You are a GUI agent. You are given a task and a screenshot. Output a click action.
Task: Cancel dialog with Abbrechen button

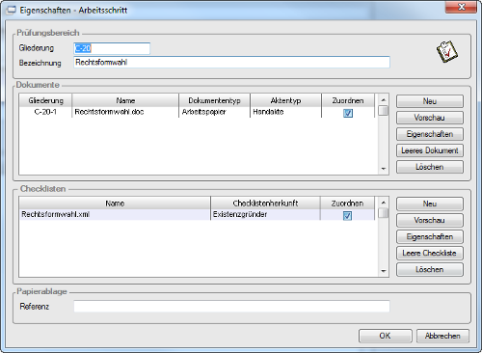(x=442, y=336)
